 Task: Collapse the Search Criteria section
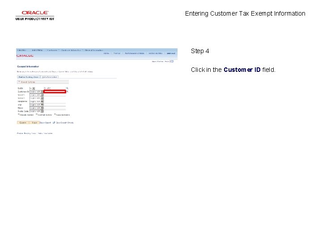19,82
